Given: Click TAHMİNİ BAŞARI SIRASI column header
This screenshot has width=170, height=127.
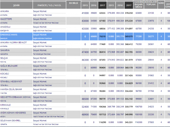Looking at the screenshot, I should 138,5.
